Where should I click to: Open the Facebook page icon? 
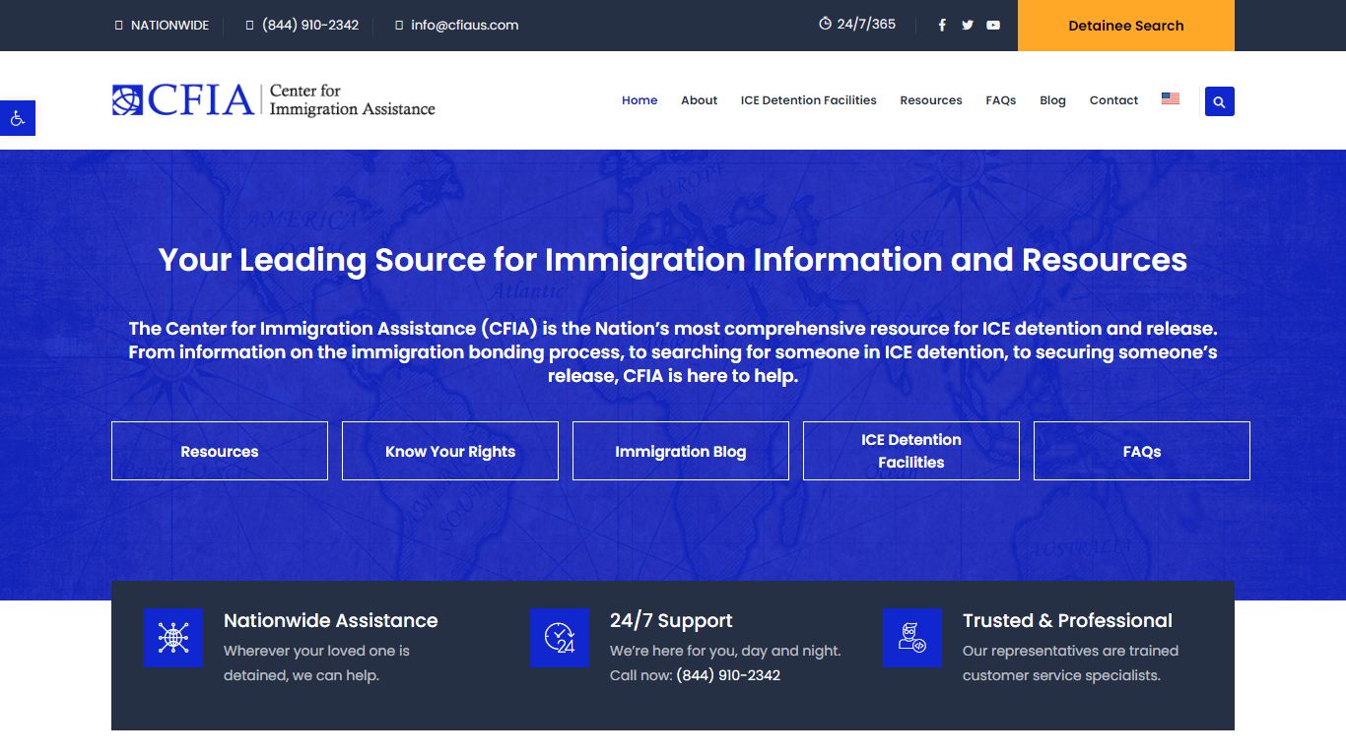pos(942,26)
